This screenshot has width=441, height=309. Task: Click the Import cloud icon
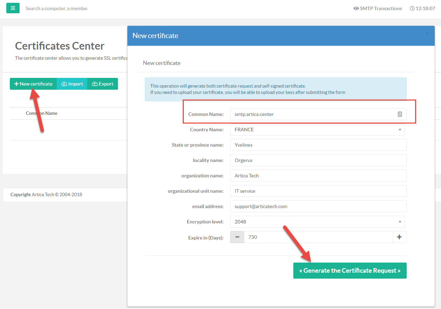click(x=64, y=84)
